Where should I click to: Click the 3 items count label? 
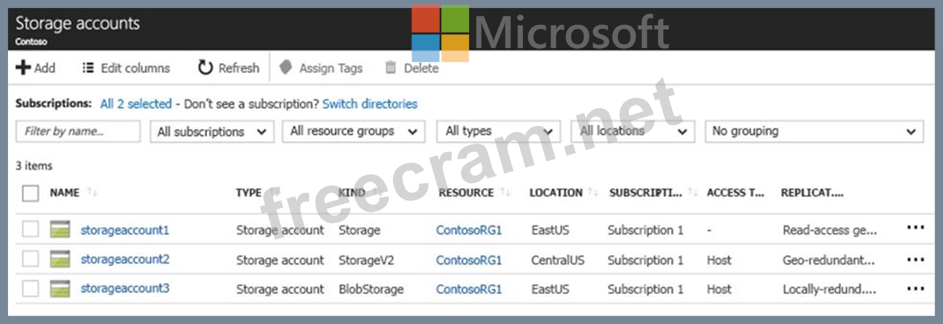click(x=34, y=165)
